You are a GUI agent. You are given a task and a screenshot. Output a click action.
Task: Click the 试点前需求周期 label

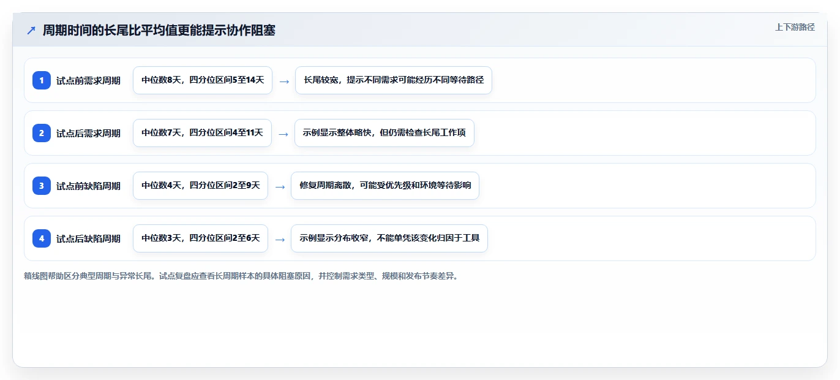(88, 80)
